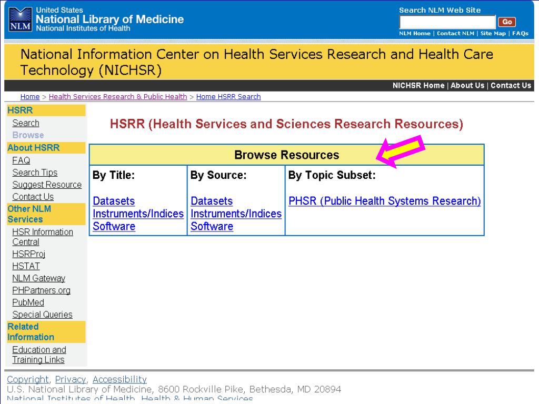Viewport: 539px width, 404px height.
Task: Click the 'By Title:' column label
Action: coord(114,175)
